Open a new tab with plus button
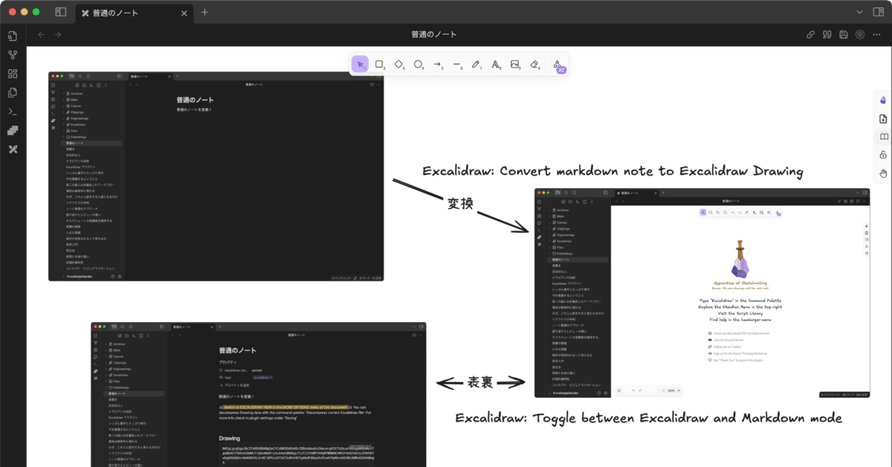892x467 pixels. pyautogui.click(x=205, y=12)
